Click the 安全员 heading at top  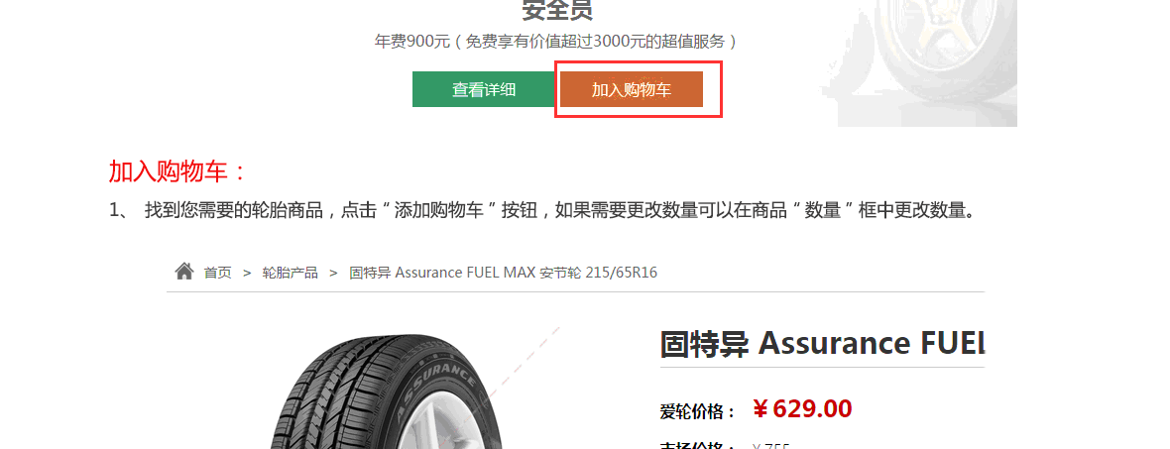(556, 11)
